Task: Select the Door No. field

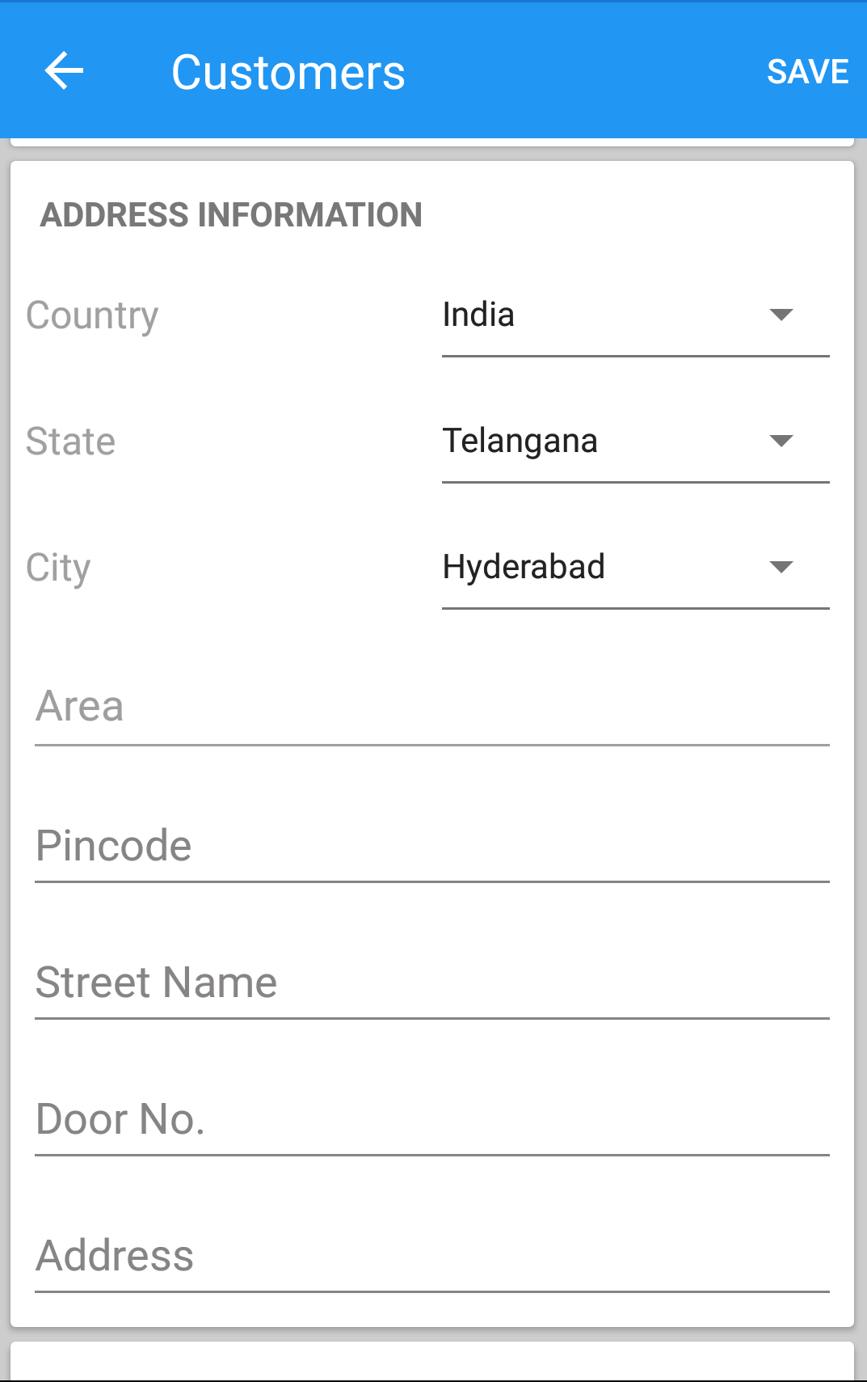Action: click(432, 1119)
